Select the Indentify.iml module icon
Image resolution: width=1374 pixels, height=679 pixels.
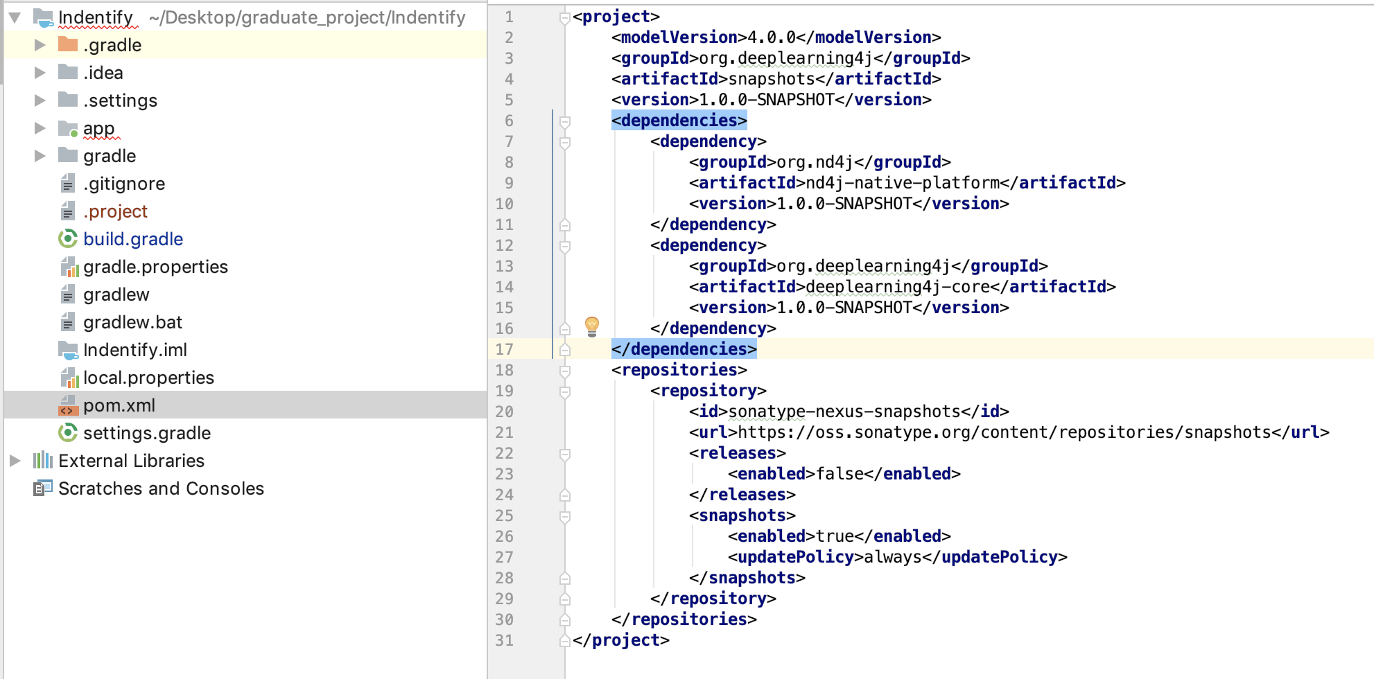click(x=68, y=350)
